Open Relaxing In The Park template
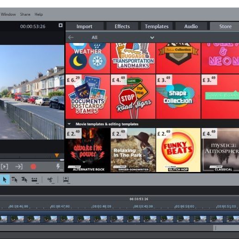The width and height of the screenshot is (239, 239). click(133, 150)
